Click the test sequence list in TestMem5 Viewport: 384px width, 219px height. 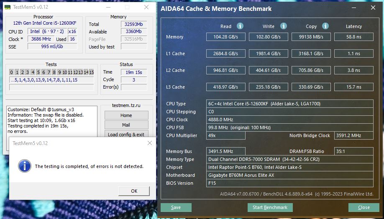pos(51,80)
